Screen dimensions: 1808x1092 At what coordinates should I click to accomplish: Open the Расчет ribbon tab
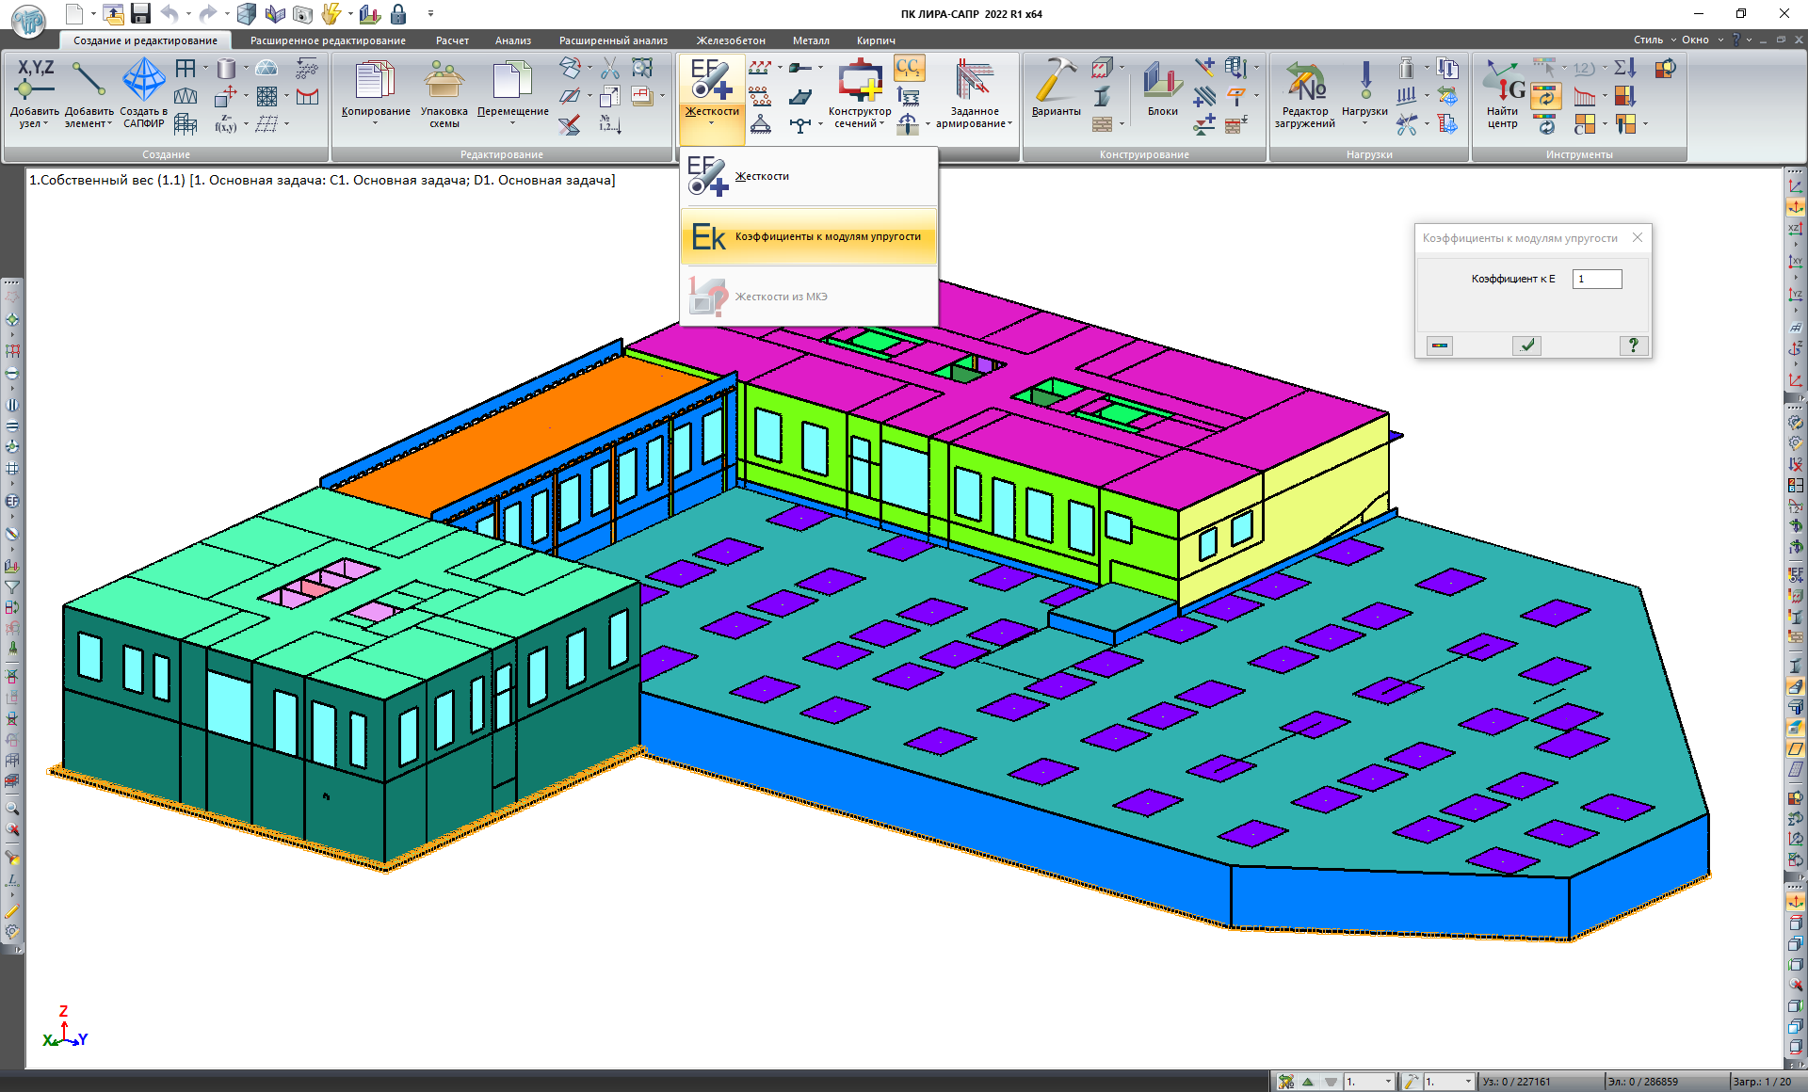click(452, 40)
